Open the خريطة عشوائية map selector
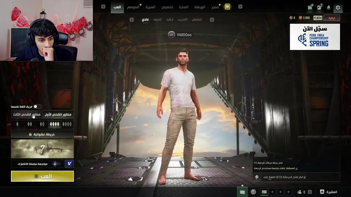The height and width of the screenshot is (197, 351). [42, 134]
